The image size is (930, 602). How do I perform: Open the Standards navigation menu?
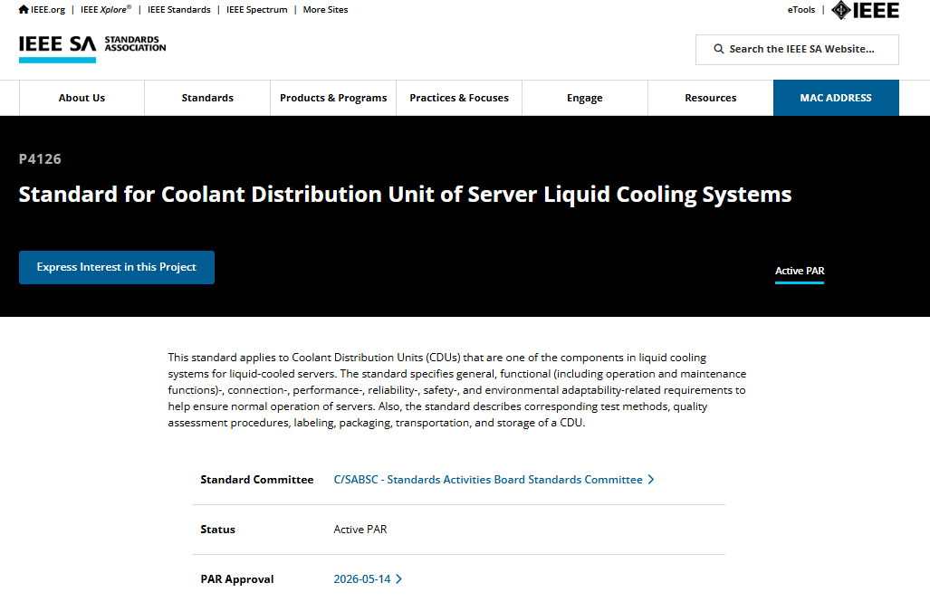tap(207, 98)
